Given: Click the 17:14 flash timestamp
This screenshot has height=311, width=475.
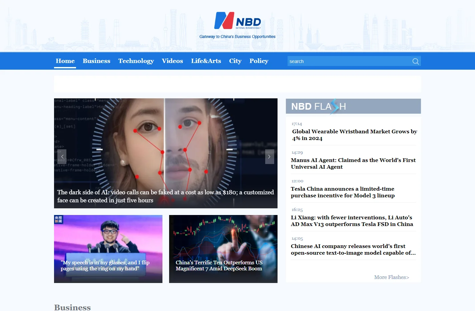Looking at the screenshot, I should 297,124.
